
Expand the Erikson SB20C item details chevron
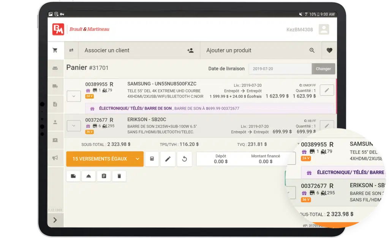(74, 125)
